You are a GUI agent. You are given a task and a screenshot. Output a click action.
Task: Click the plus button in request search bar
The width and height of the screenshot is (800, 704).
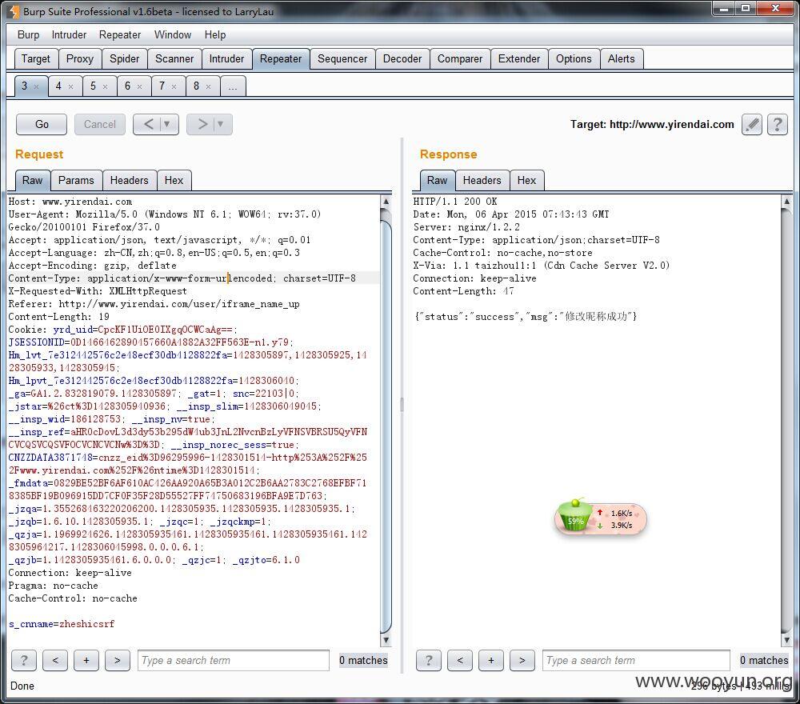tap(86, 660)
